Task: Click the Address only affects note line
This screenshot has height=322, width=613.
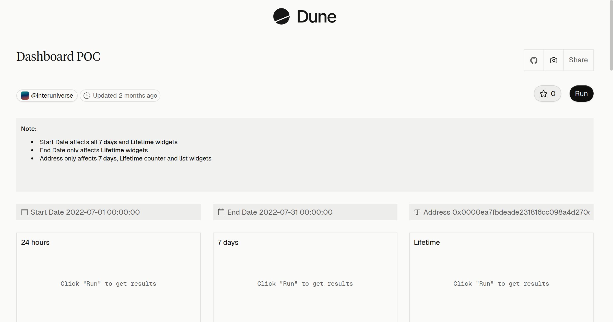Action: tap(126, 158)
